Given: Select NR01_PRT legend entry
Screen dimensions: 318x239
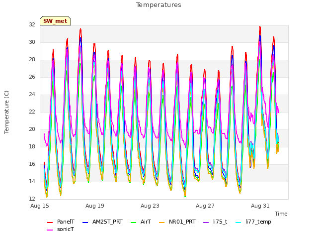Looking at the screenshot, I should click(177, 222).
